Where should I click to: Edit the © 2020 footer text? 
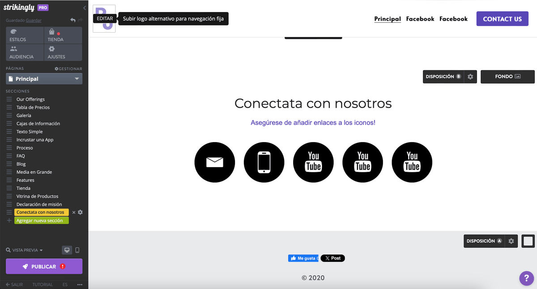click(x=313, y=278)
